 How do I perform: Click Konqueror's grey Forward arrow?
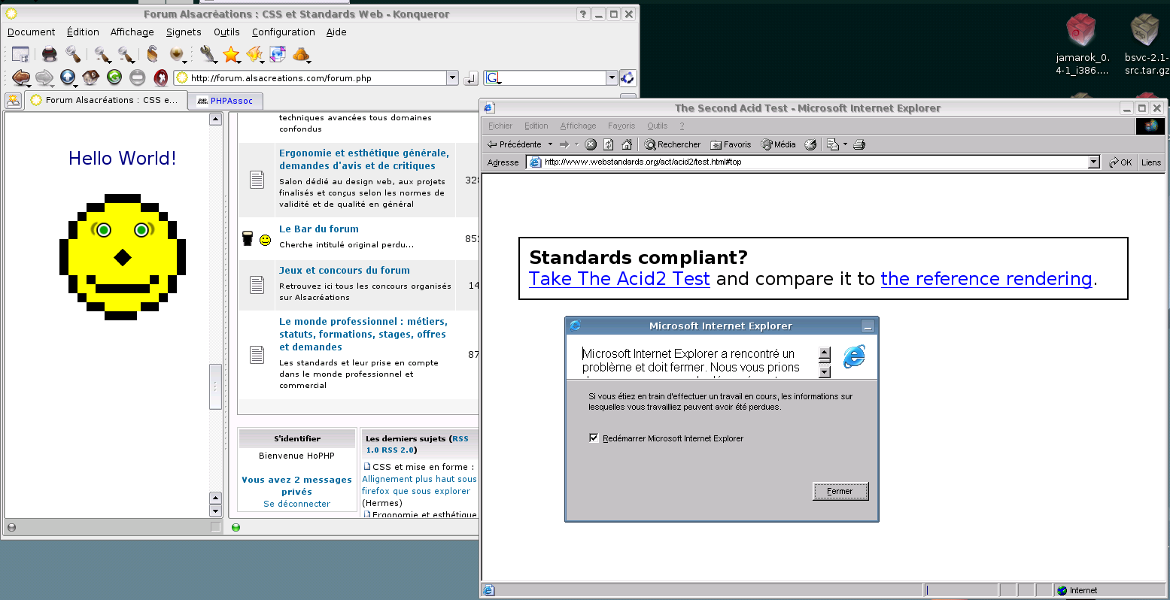pyautogui.click(x=44, y=77)
